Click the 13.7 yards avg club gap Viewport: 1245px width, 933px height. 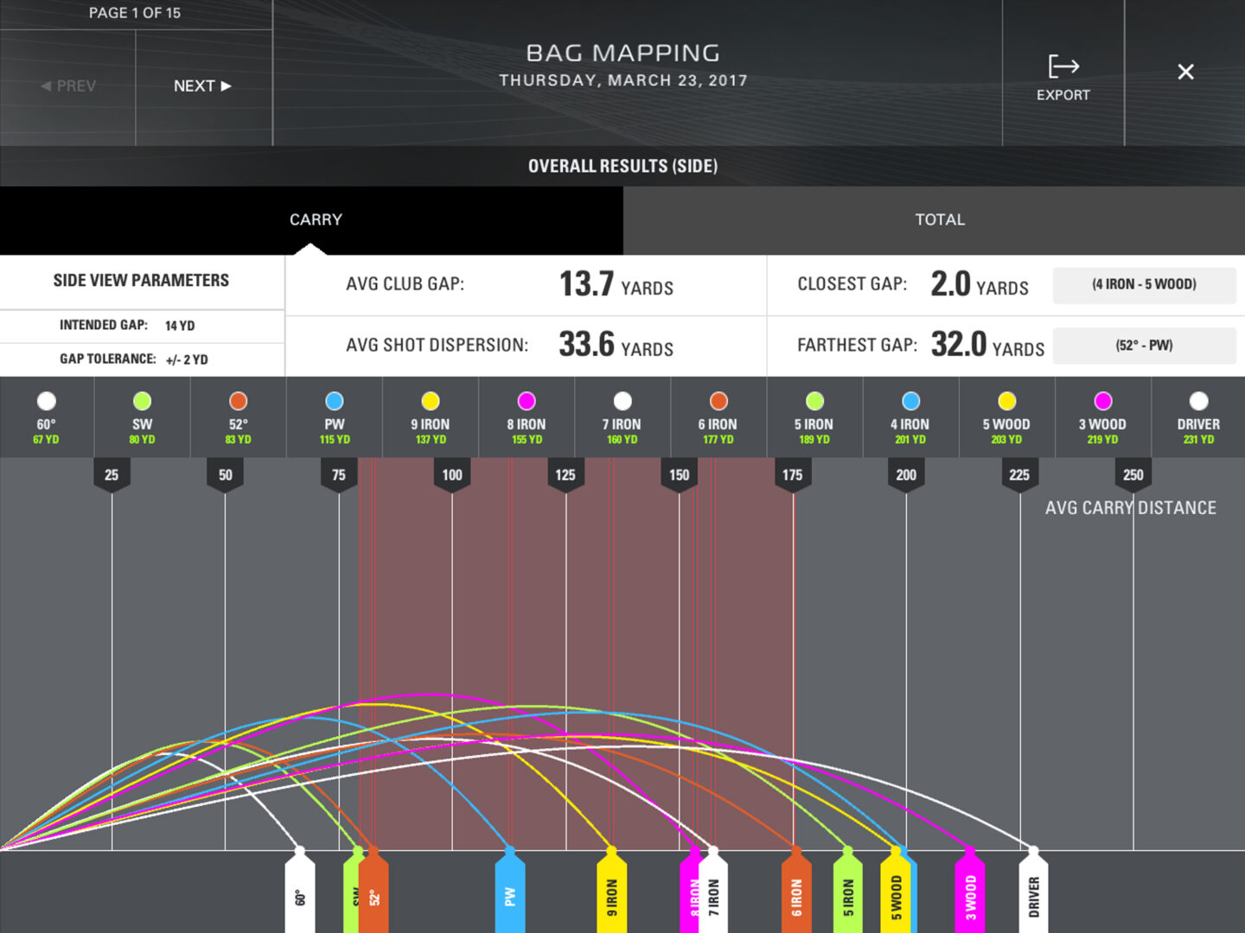click(616, 284)
